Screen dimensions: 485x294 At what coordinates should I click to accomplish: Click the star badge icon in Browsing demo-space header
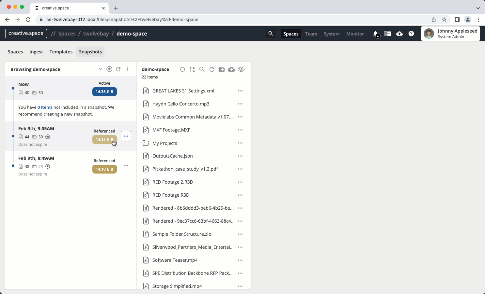[109, 69]
